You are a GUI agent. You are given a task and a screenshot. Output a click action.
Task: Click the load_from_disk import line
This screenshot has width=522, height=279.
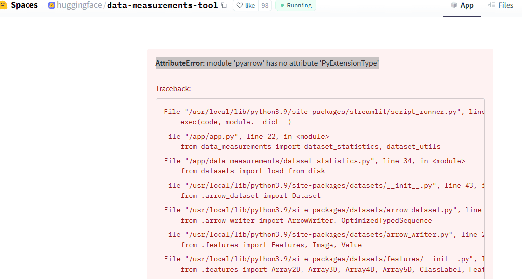[253, 171]
